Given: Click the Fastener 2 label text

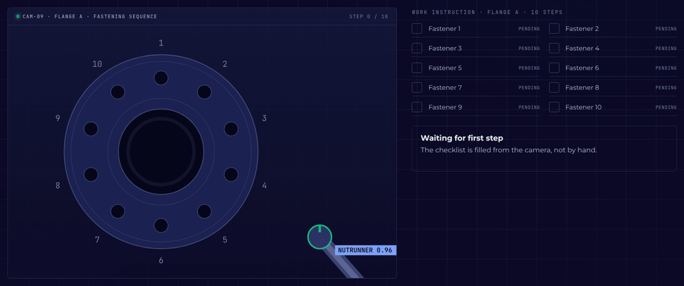Looking at the screenshot, I should [x=582, y=29].
